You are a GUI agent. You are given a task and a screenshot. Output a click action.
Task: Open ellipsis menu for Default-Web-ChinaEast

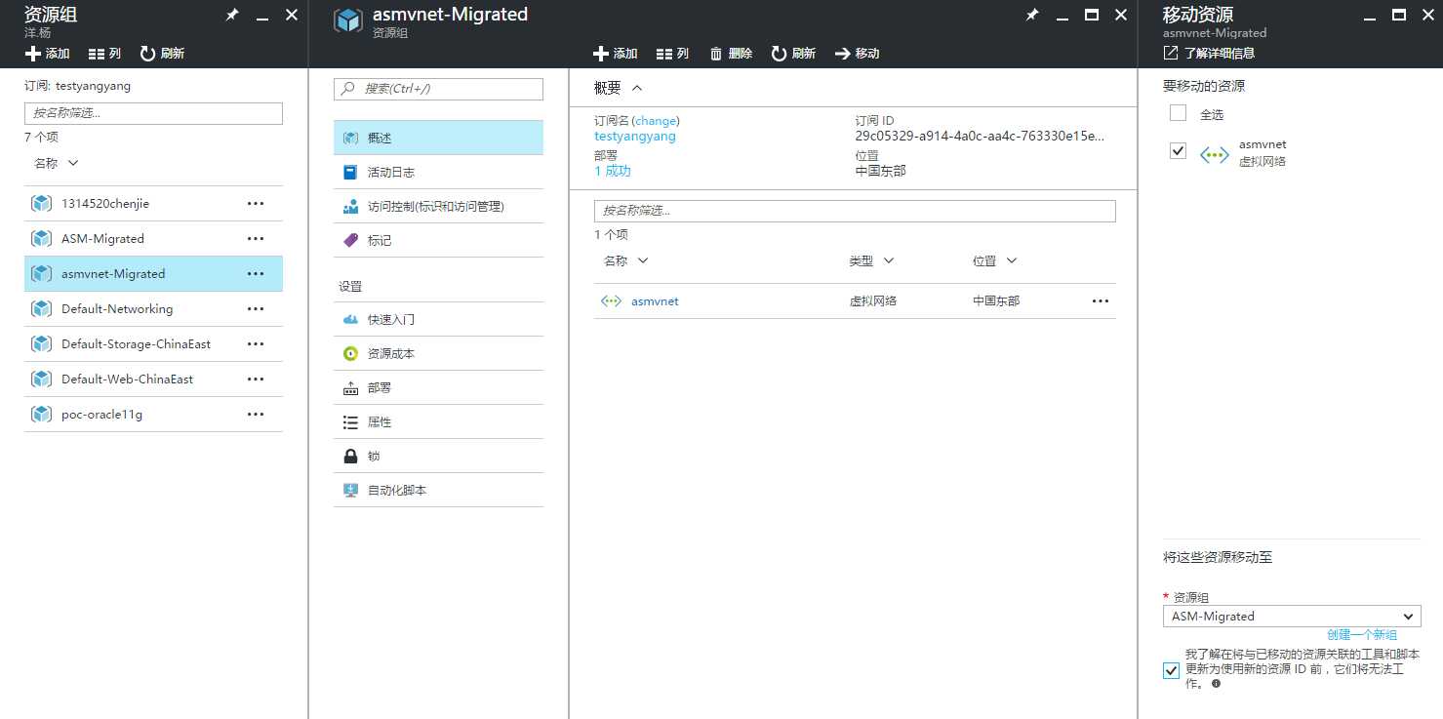[256, 379]
